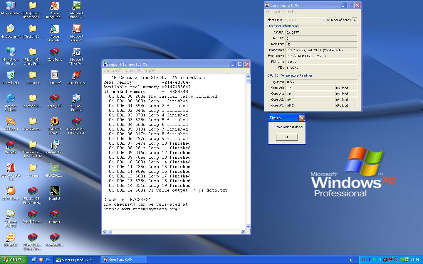The image size is (423, 264).
Task: Click the EN language indicator
Action: (x=350, y=260)
